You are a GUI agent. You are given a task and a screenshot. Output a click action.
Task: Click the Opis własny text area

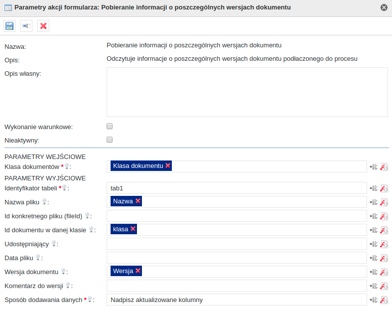click(247, 92)
